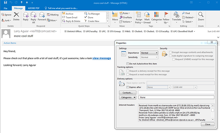
Task: Open the File tab
Action: pos(6,8)
